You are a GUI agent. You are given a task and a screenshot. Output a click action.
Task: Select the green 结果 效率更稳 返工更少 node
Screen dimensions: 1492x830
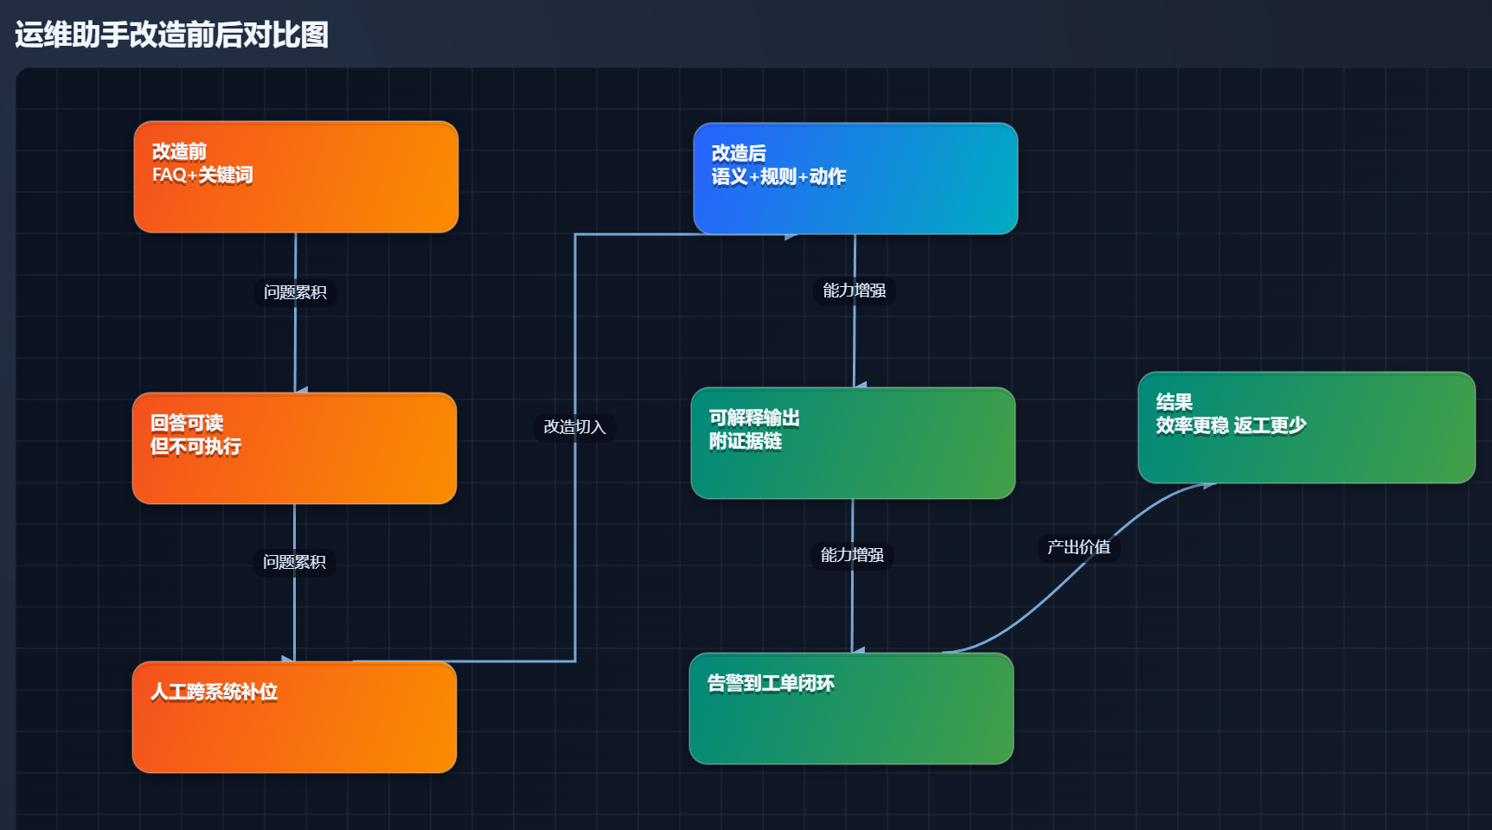click(x=1306, y=427)
